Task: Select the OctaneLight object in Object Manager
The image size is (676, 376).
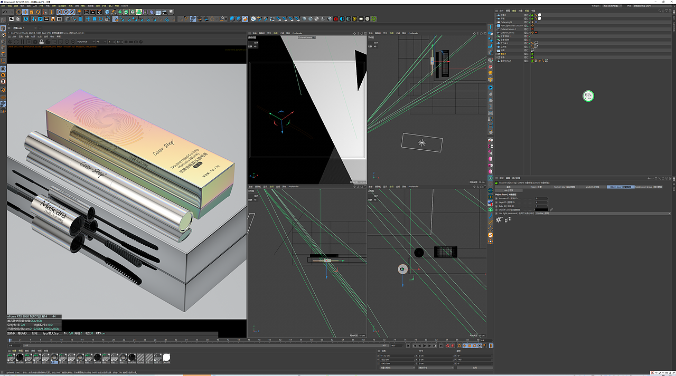Action: (506, 22)
